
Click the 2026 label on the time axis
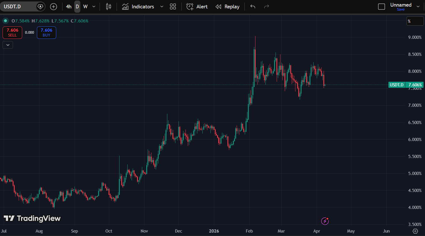click(x=214, y=231)
